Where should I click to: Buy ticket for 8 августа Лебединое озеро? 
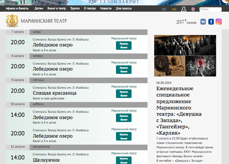pos(124,70)
